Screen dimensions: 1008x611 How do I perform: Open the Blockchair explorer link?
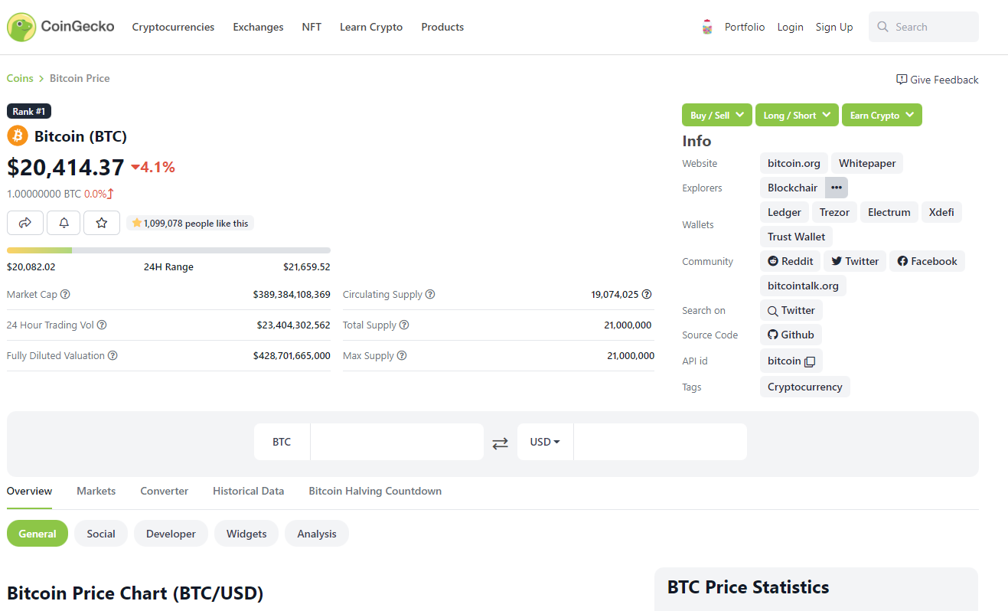coord(792,188)
